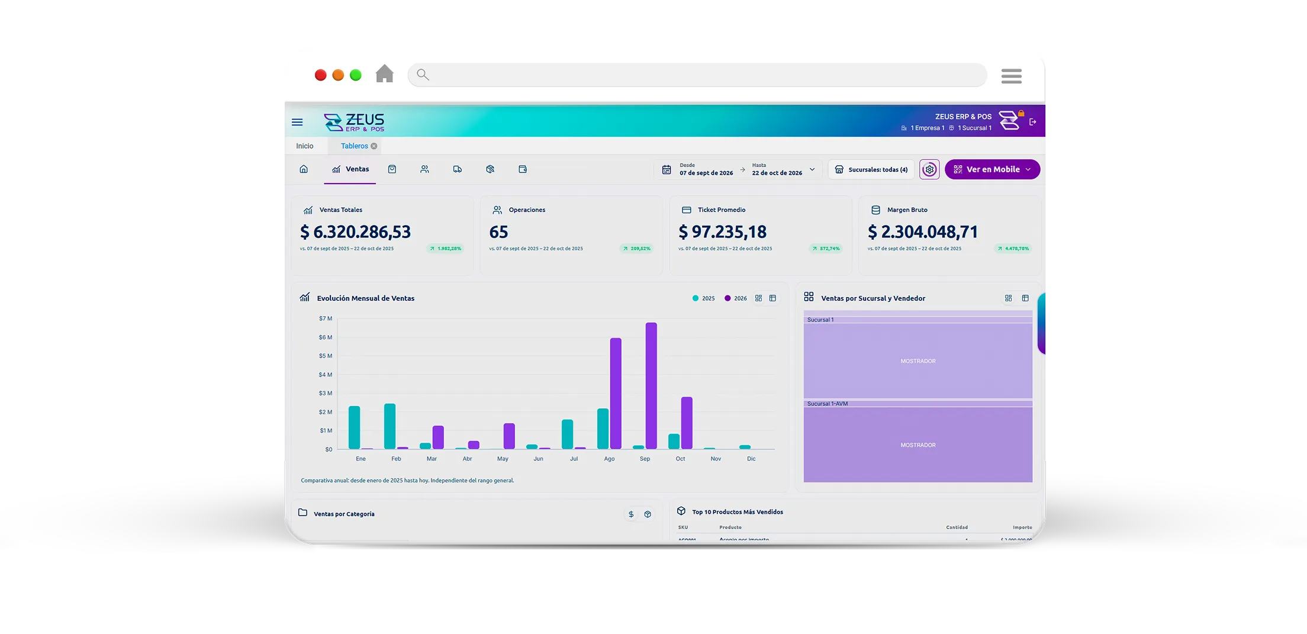Click the Margen Bruto card

click(x=949, y=236)
